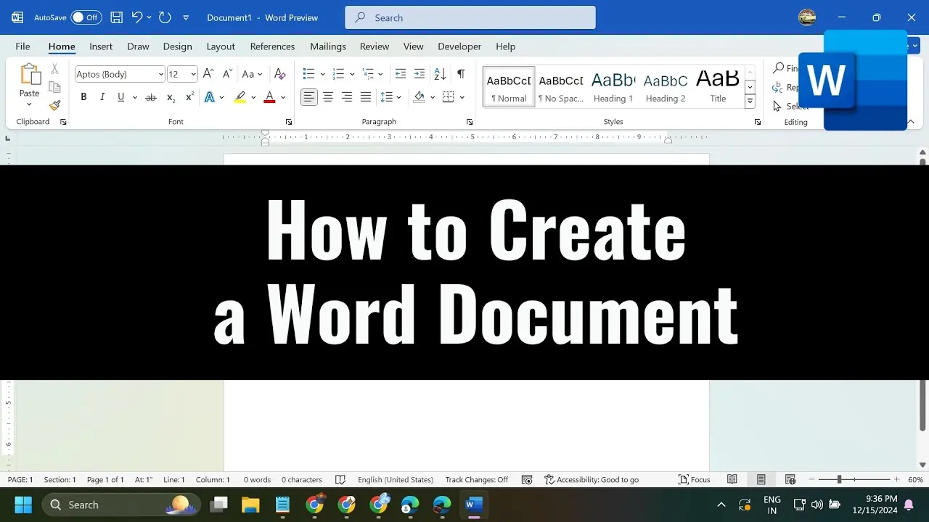Justify the paragraph text
Image resolution: width=929 pixels, height=522 pixels.
click(x=366, y=97)
